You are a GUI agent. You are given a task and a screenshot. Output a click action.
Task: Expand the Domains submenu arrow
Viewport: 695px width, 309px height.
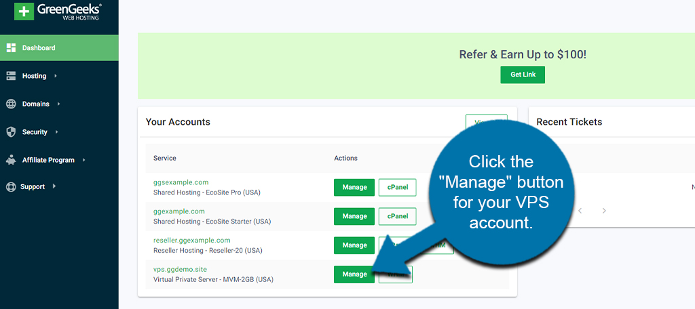(x=58, y=104)
